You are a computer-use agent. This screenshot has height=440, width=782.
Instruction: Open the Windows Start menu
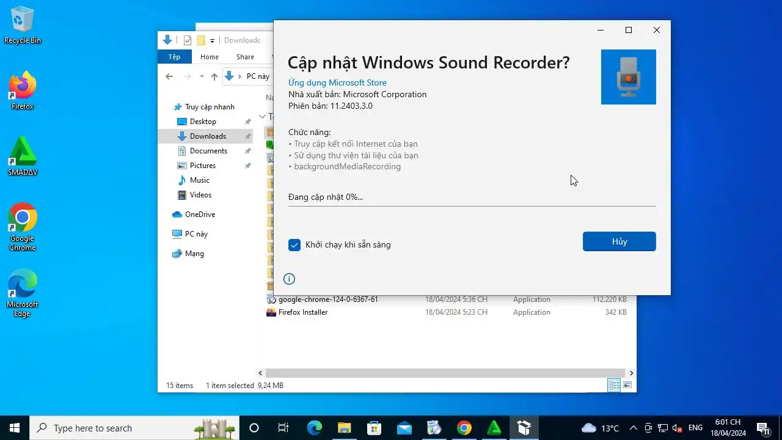coord(15,428)
